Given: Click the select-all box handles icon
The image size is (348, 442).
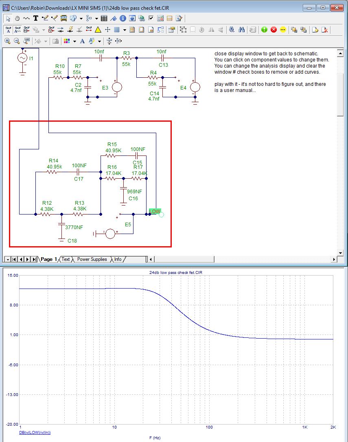Looking at the screenshot, I should 183,30.
